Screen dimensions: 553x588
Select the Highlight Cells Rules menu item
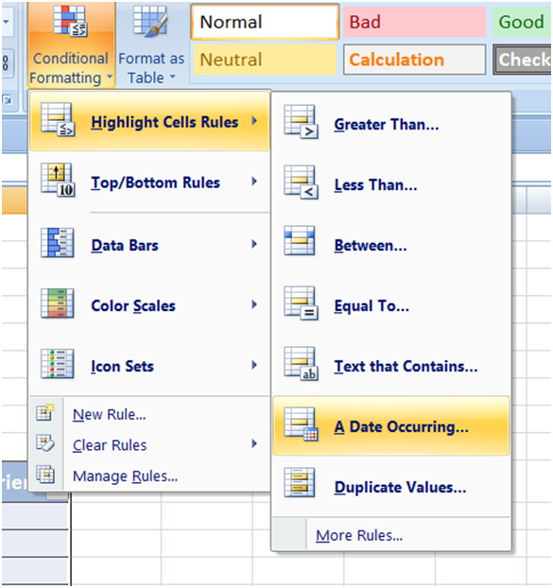pos(149,122)
